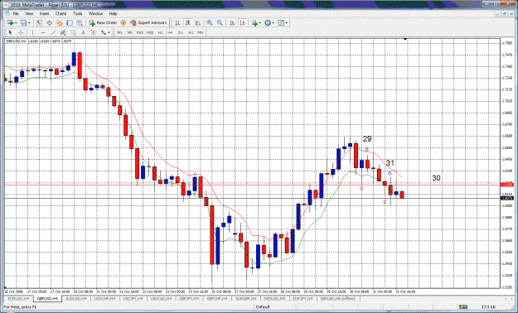The width and height of the screenshot is (518, 313).
Task: Select the Trendline drawing tool
Action: coord(53,32)
